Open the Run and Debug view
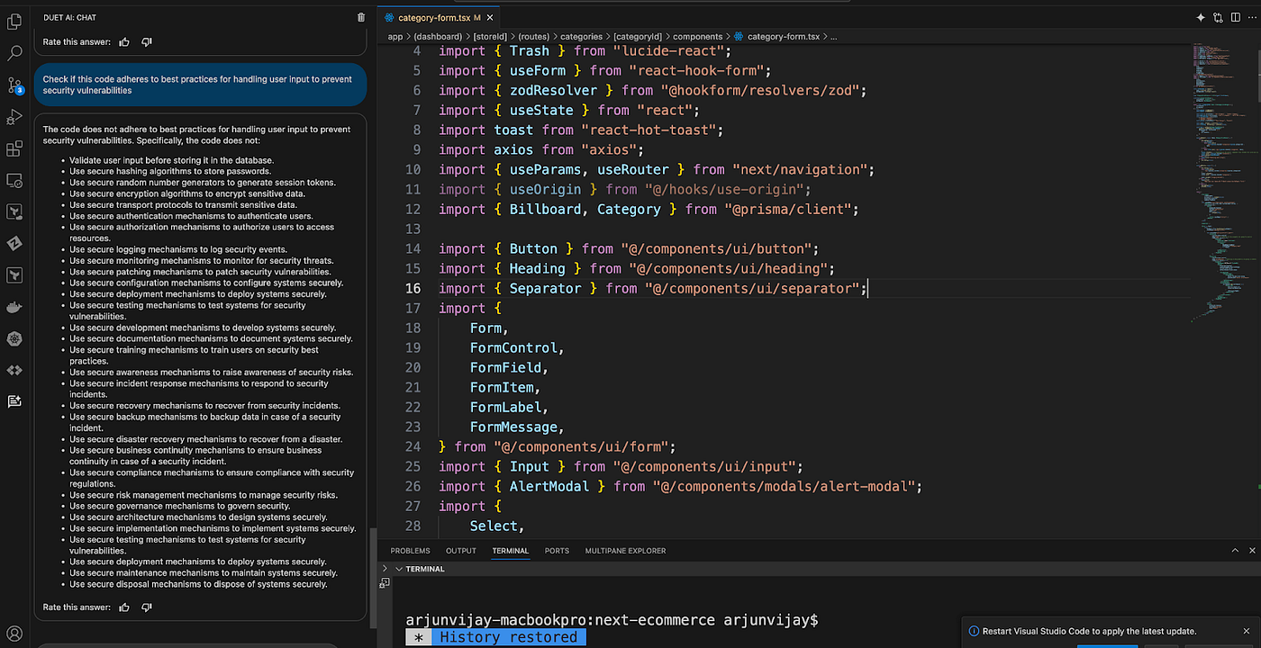 point(14,117)
